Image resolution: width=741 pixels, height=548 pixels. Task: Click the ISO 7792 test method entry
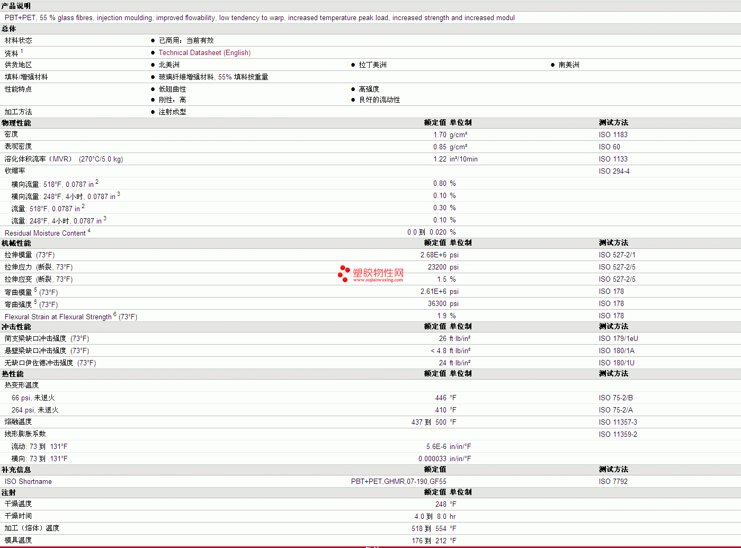tap(613, 482)
